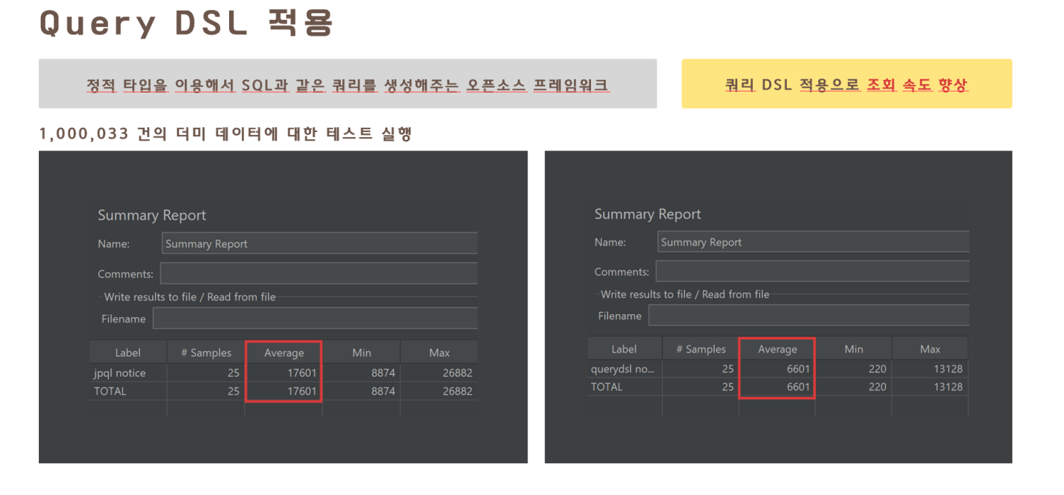
Task: Click the '1,000,033 건의 더미 데이터' caption
Action: pos(226,134)
